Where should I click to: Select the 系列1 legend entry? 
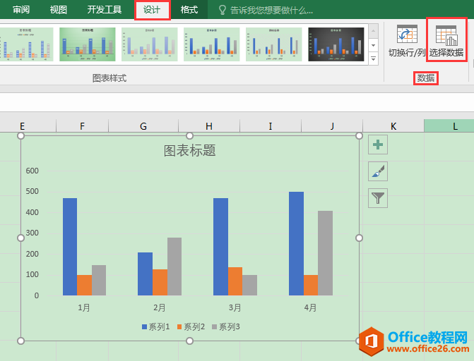[156, 326]
